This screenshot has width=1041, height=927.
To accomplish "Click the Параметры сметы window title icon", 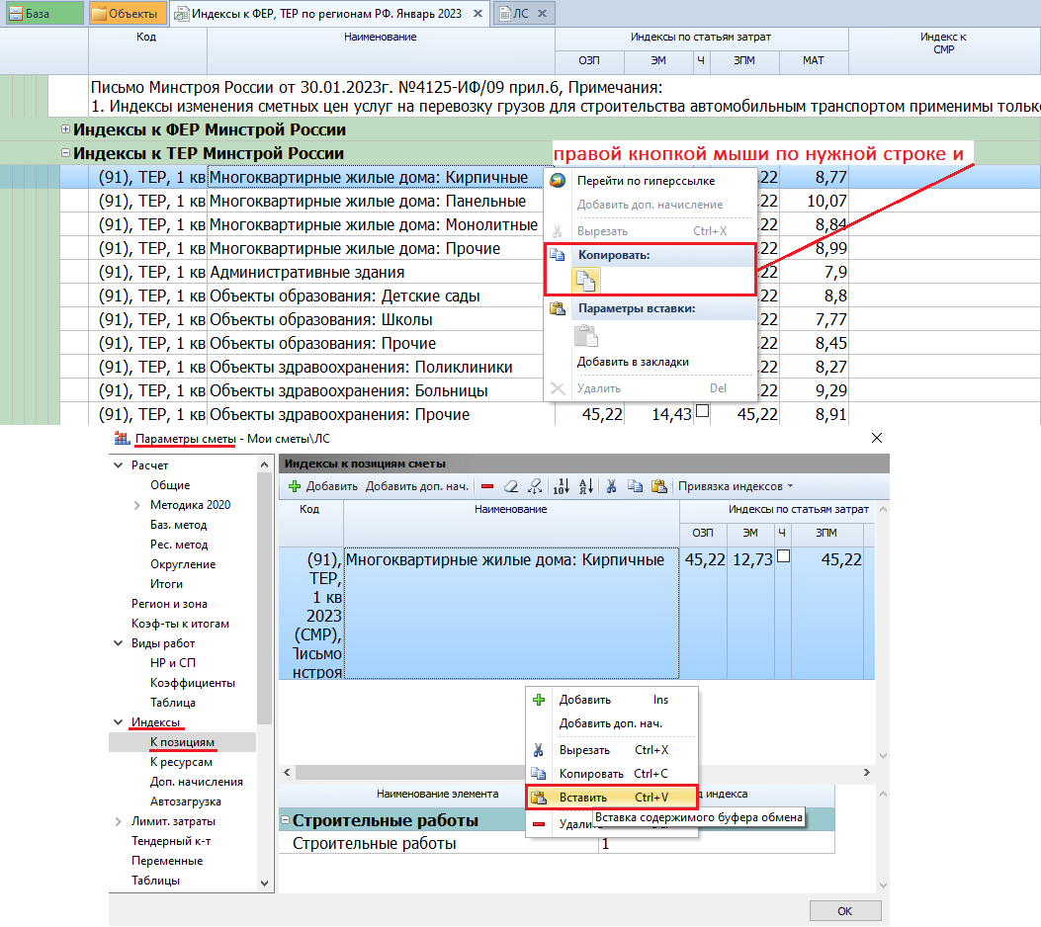I will coord(123,439).
